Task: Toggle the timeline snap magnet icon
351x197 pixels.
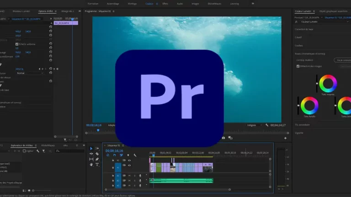Action: 114,155
